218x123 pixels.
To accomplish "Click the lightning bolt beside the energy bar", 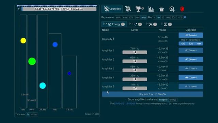I will (x=19, y=9).
